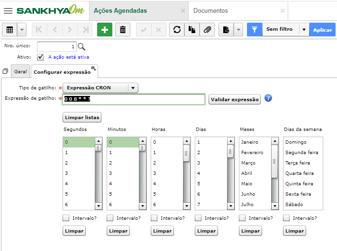Open the Geral tab
337x251 pixels.
click(x=20, y=71)
